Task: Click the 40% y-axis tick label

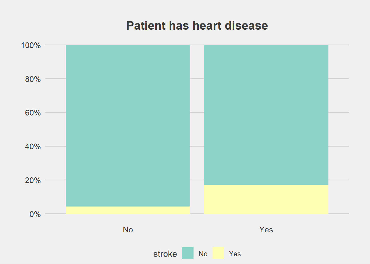Action: [33, 147]
